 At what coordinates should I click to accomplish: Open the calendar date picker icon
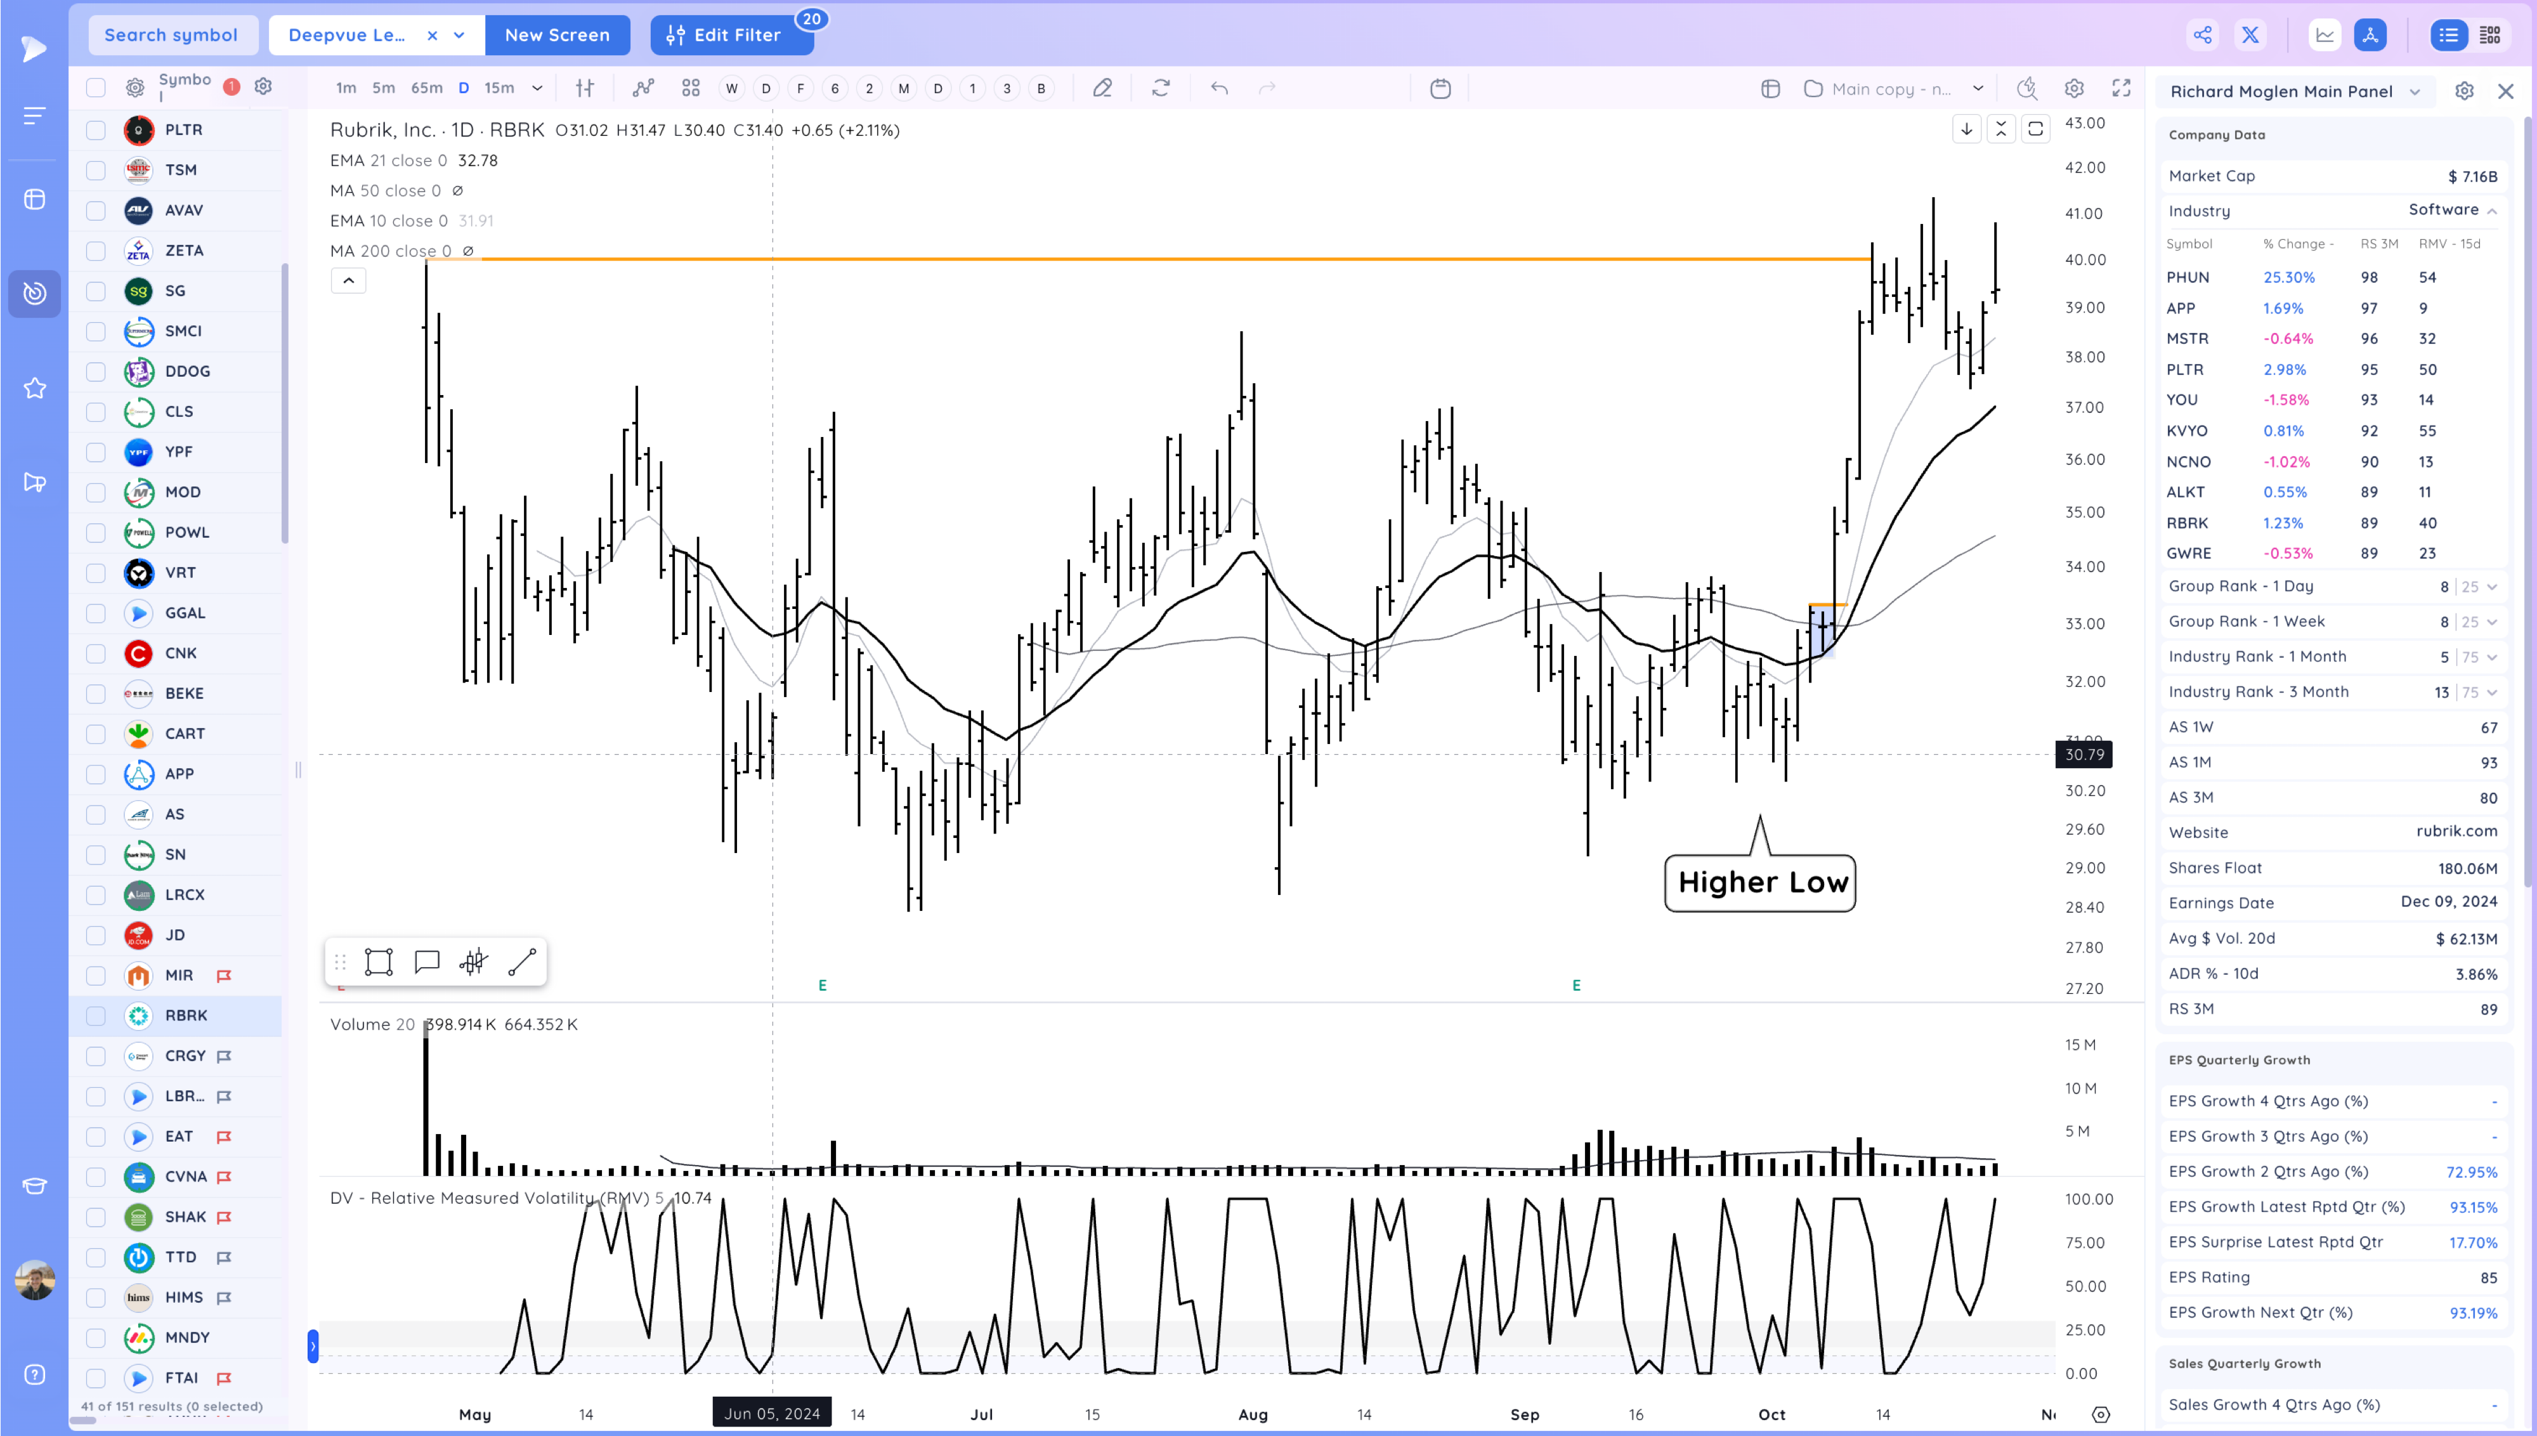tap(1440, 89)
